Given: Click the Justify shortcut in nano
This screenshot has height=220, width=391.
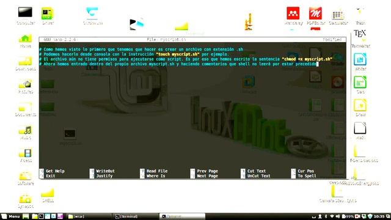Looking at the screenshot, I should click(x=101, y=176).
